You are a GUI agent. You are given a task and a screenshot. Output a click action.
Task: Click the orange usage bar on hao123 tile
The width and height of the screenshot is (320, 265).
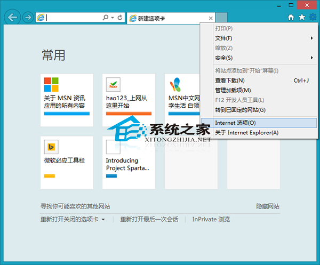point(129,114)
